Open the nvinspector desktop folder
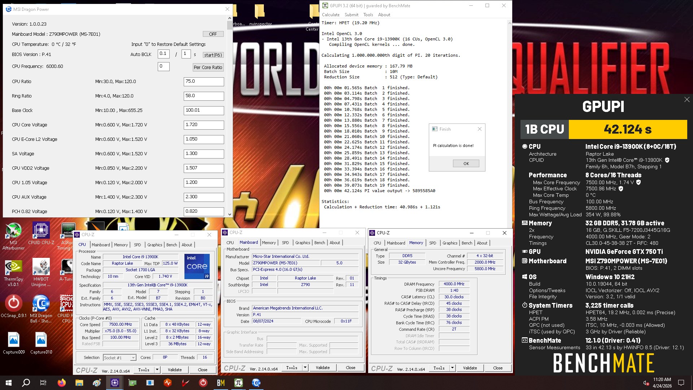This screenshot has width=693, height=390. pyautogui.click(x=260, y=15)
